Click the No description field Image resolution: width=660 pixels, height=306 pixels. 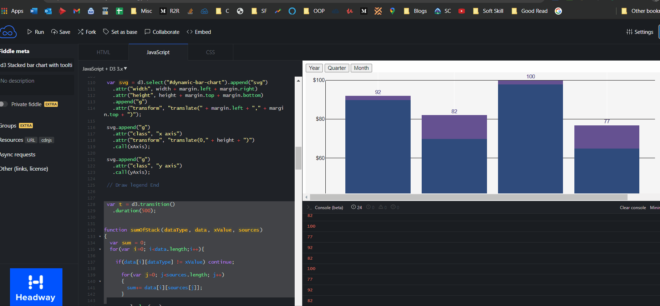37,84
